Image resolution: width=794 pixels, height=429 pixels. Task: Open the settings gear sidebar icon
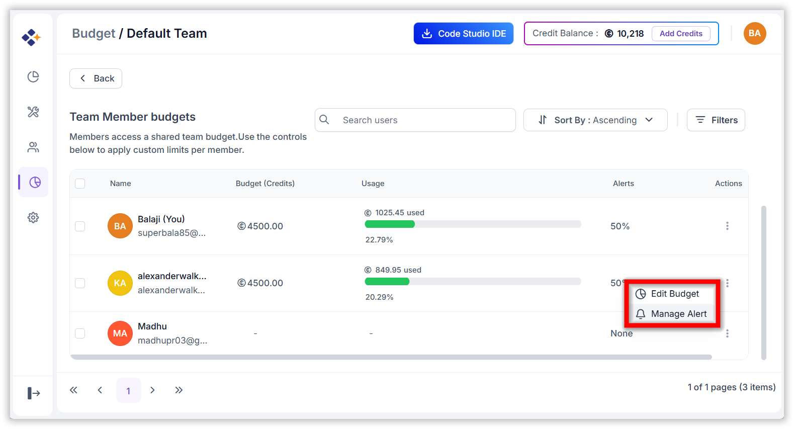tap(33, 217)
